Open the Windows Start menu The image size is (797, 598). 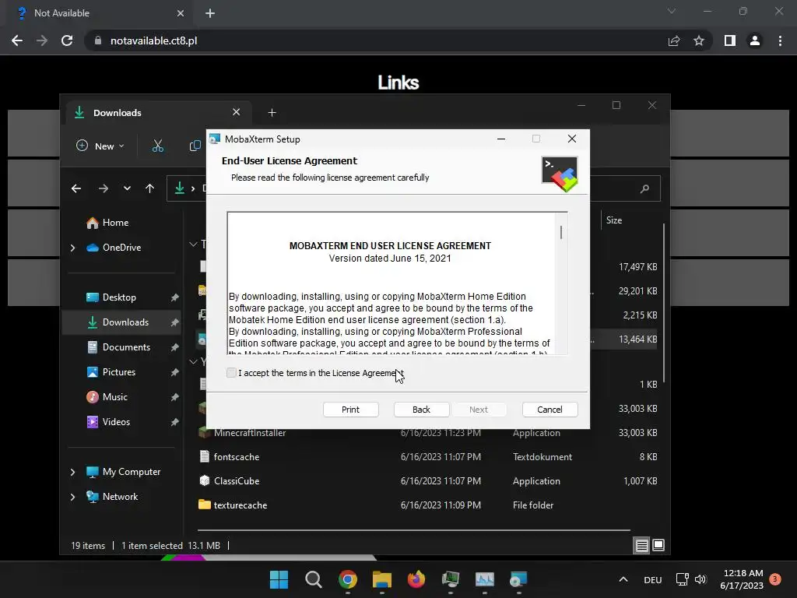[x=279, y=579]
